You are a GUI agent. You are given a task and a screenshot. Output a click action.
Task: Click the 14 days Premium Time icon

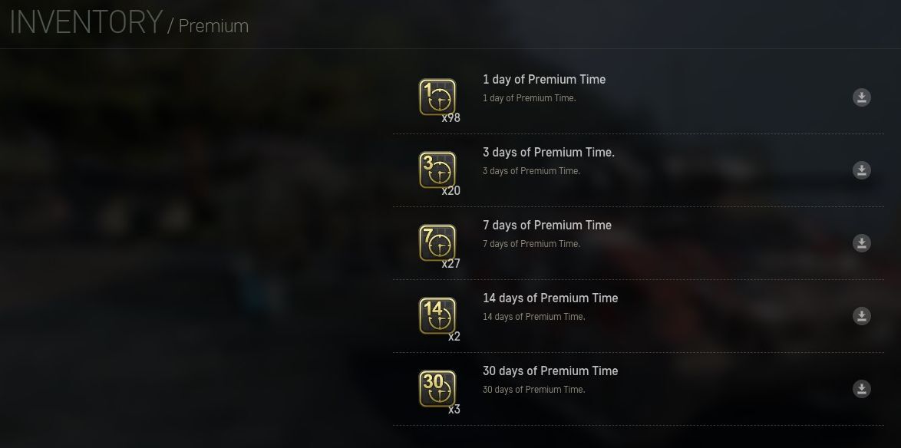coord(437,315)
